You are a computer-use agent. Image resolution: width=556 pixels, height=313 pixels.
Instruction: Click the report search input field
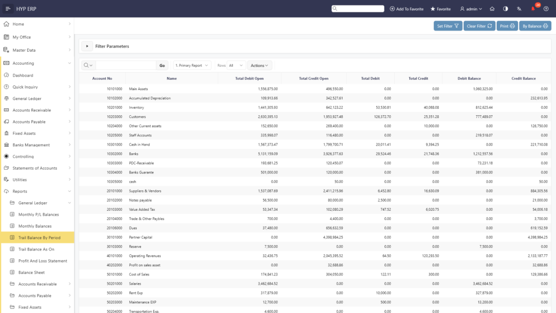[126, 65]
